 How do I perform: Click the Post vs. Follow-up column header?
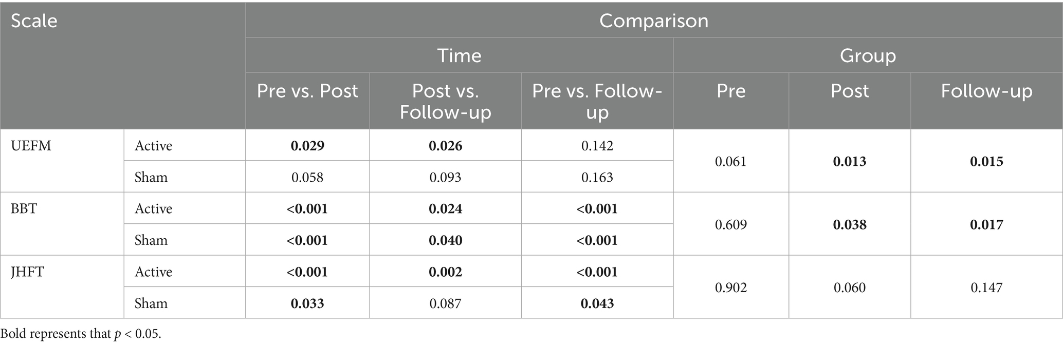point(445,101)
